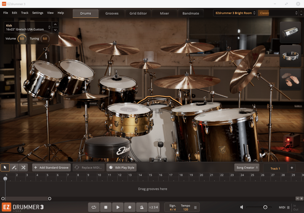Toggle loop playback
This screenshot has height=213, width=304.
(94, 207)
